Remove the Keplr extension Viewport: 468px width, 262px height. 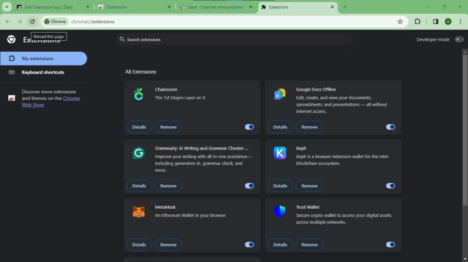tap(310, 186)
